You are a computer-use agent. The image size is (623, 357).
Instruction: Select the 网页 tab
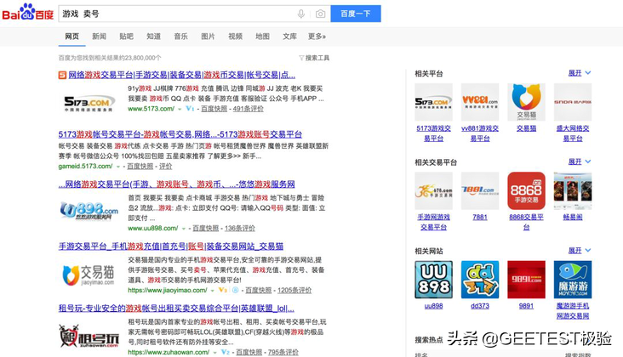click(x=71, y=37)
